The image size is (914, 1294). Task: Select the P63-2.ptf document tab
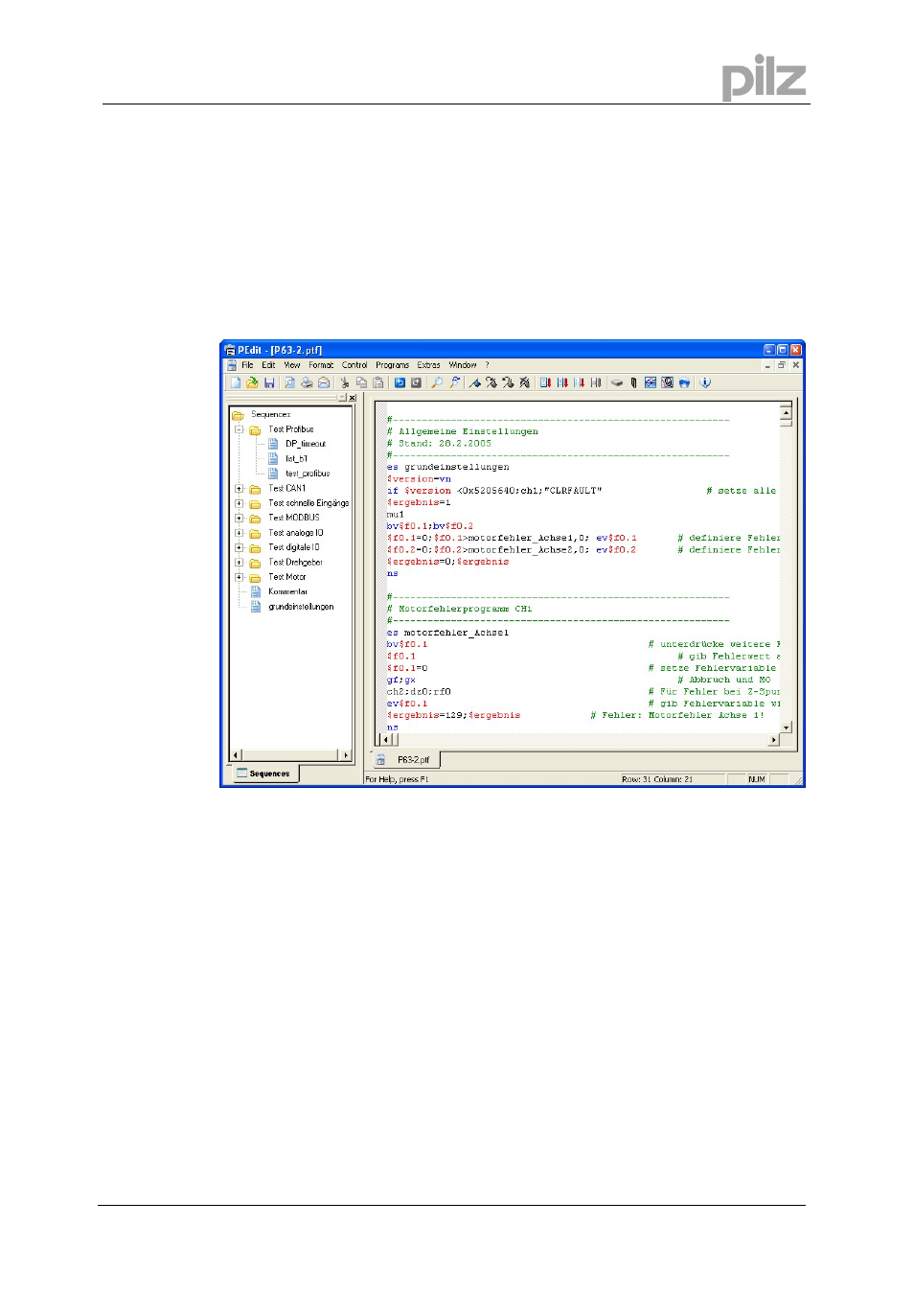406,759
